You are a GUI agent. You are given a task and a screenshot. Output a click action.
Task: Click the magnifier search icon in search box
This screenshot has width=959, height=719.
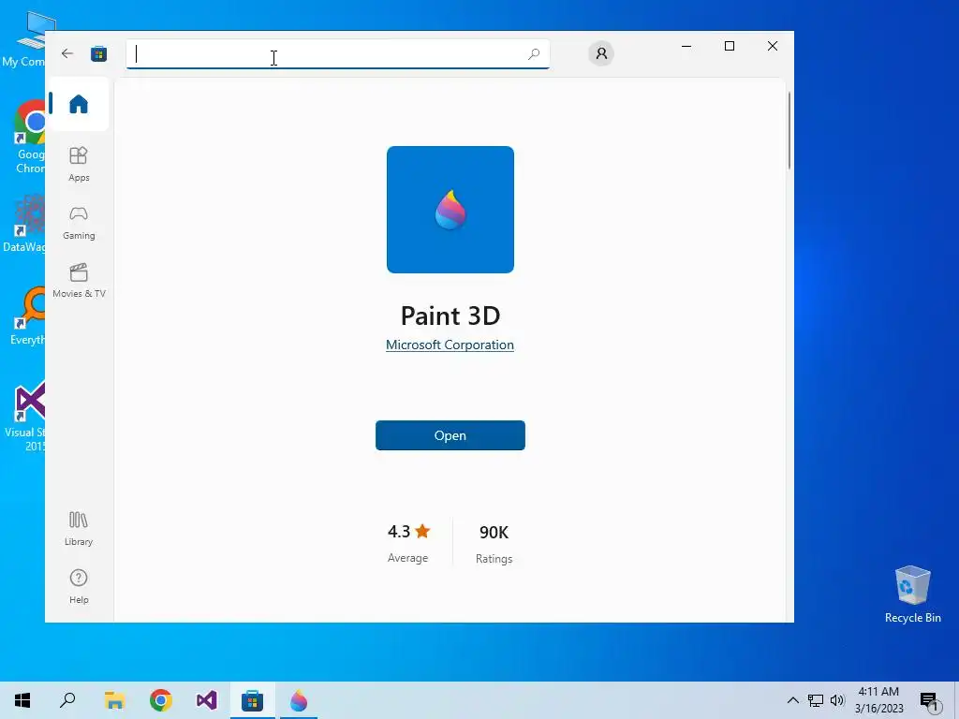(533, 53)
